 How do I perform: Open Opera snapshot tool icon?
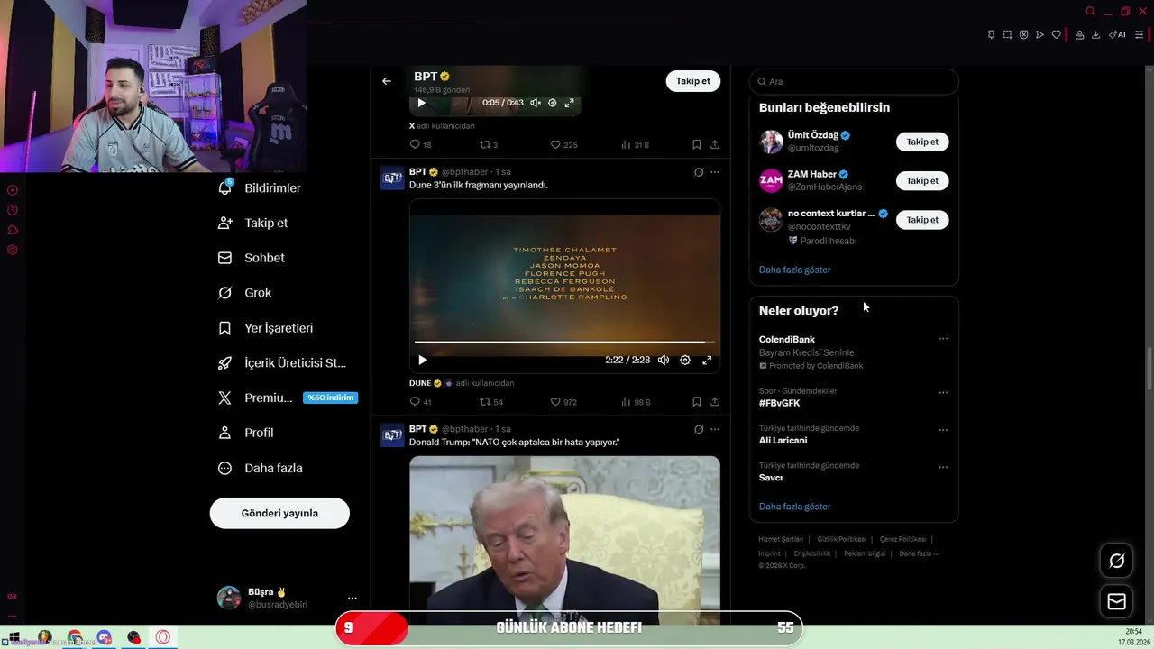pos(1007,34)
